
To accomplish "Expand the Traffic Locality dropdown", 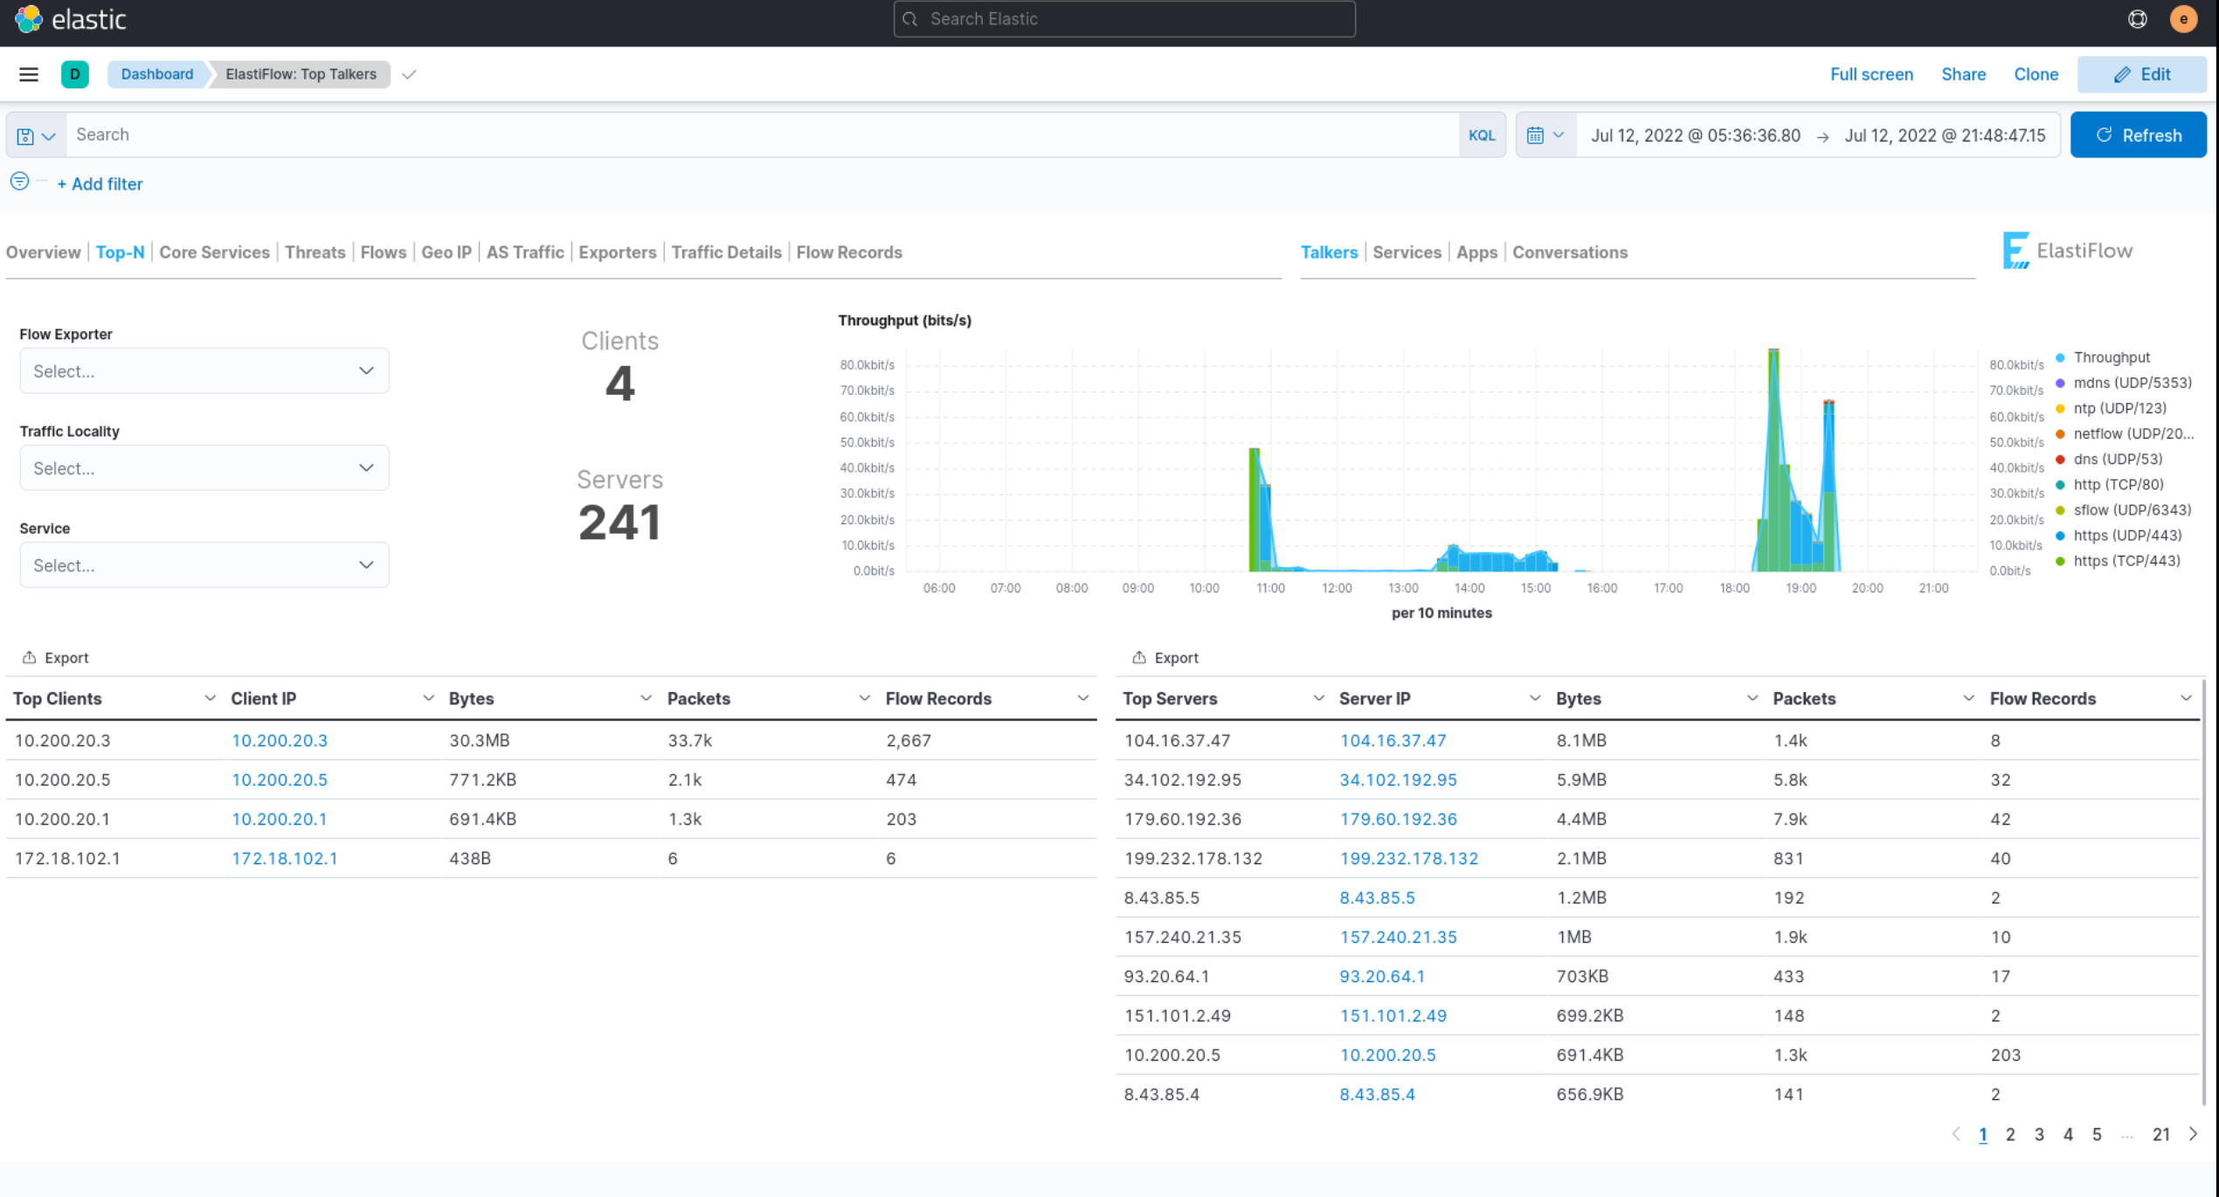I will click(204, 468).
